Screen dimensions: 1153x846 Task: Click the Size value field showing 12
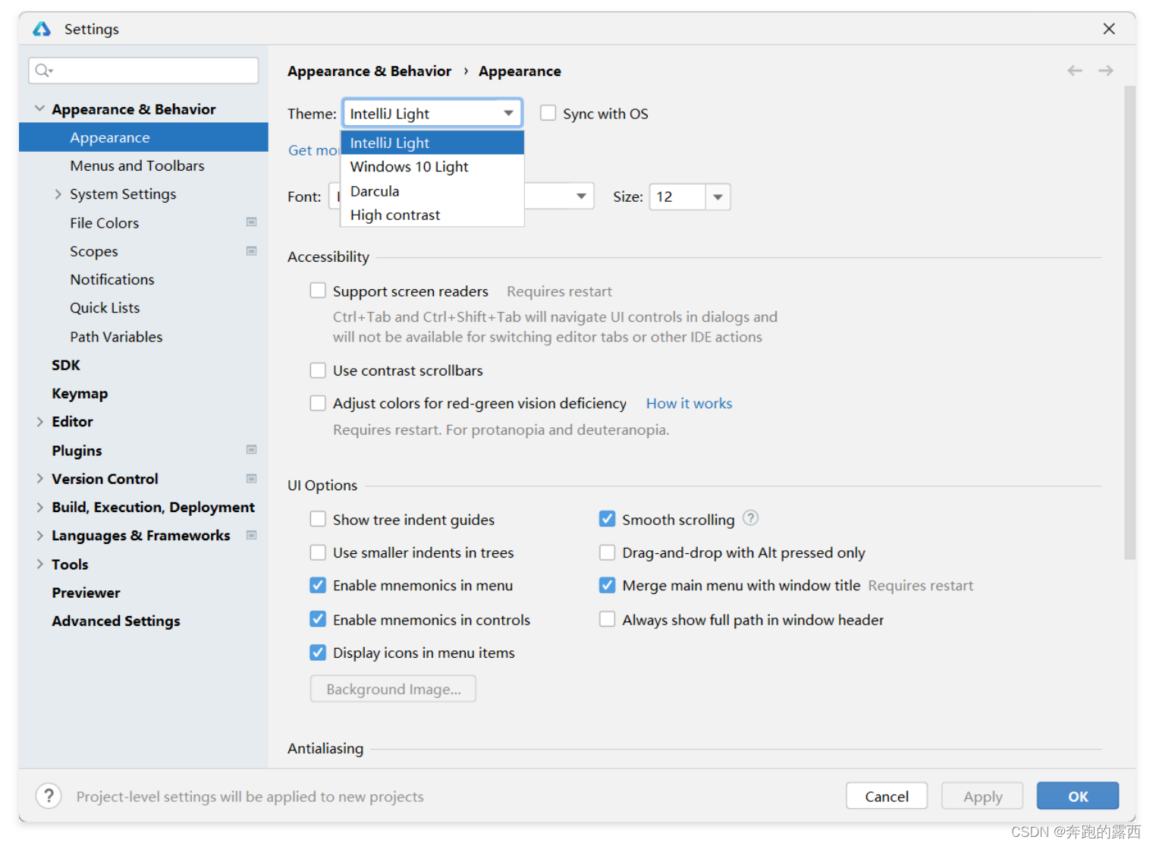tap(677, 197)
